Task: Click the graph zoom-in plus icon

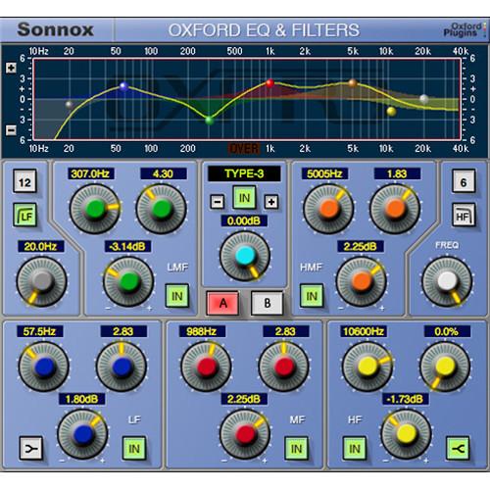Action: click(11, 68)
